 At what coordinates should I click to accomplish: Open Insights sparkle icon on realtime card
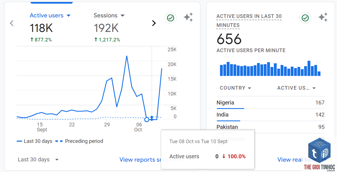(x=323, y=17)
